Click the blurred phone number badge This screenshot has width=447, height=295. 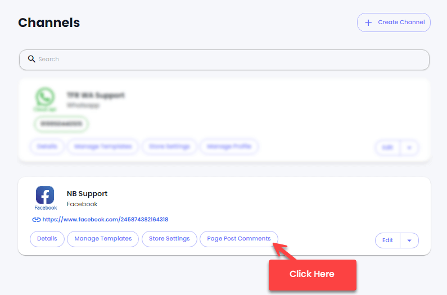(61, 124)
